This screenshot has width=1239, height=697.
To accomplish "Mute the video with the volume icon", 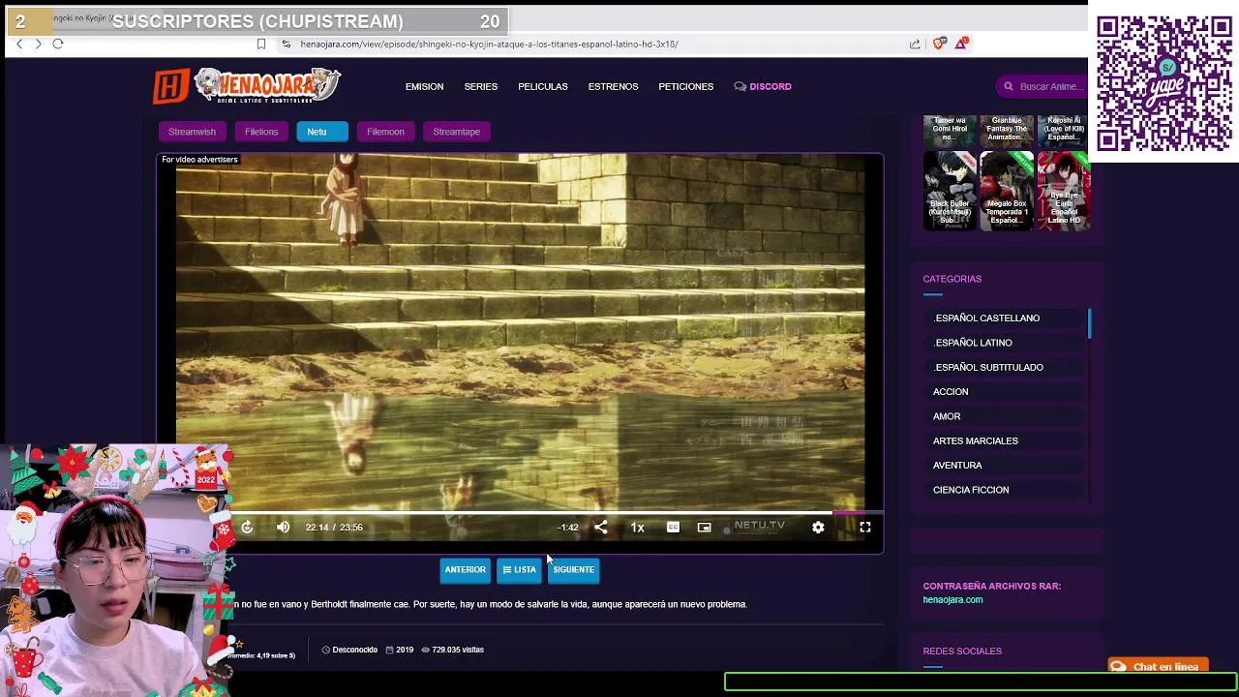I will click(x=283, y=527).
